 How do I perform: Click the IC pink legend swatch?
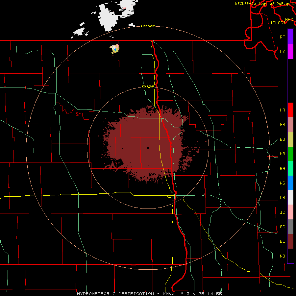pyautogui.click(x=290, y=212)
